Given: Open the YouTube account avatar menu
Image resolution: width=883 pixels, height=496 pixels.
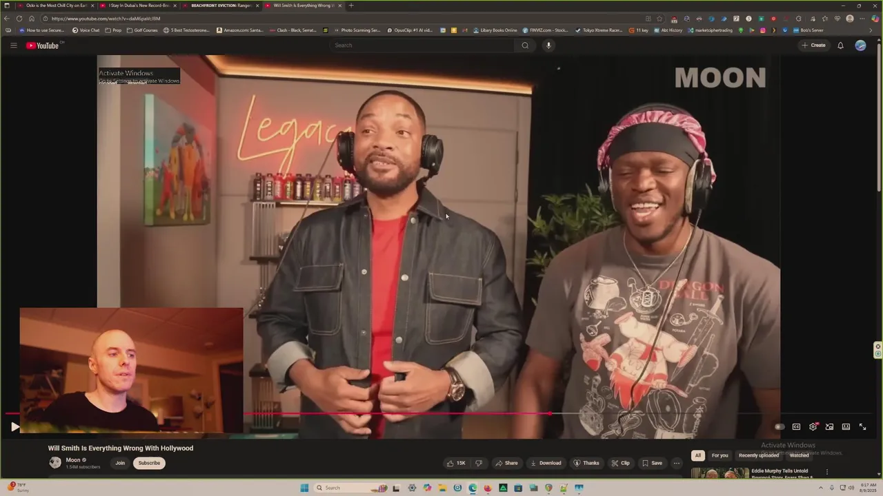Looking at the screenshot, I should 860,45.
